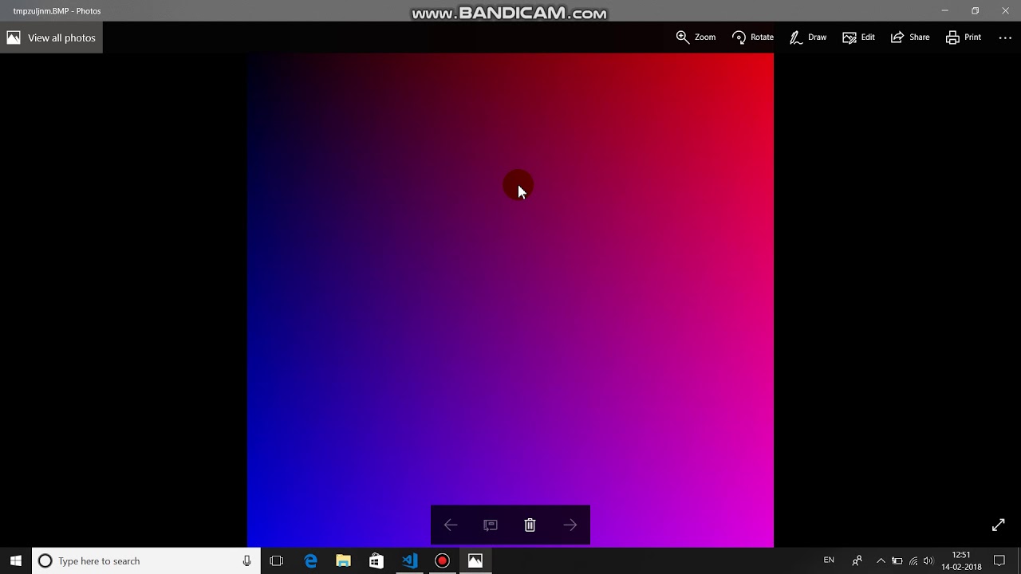Screen dimensions: 1021x574
Task: Open the Windows Start menu
Action: coord(16,560)
